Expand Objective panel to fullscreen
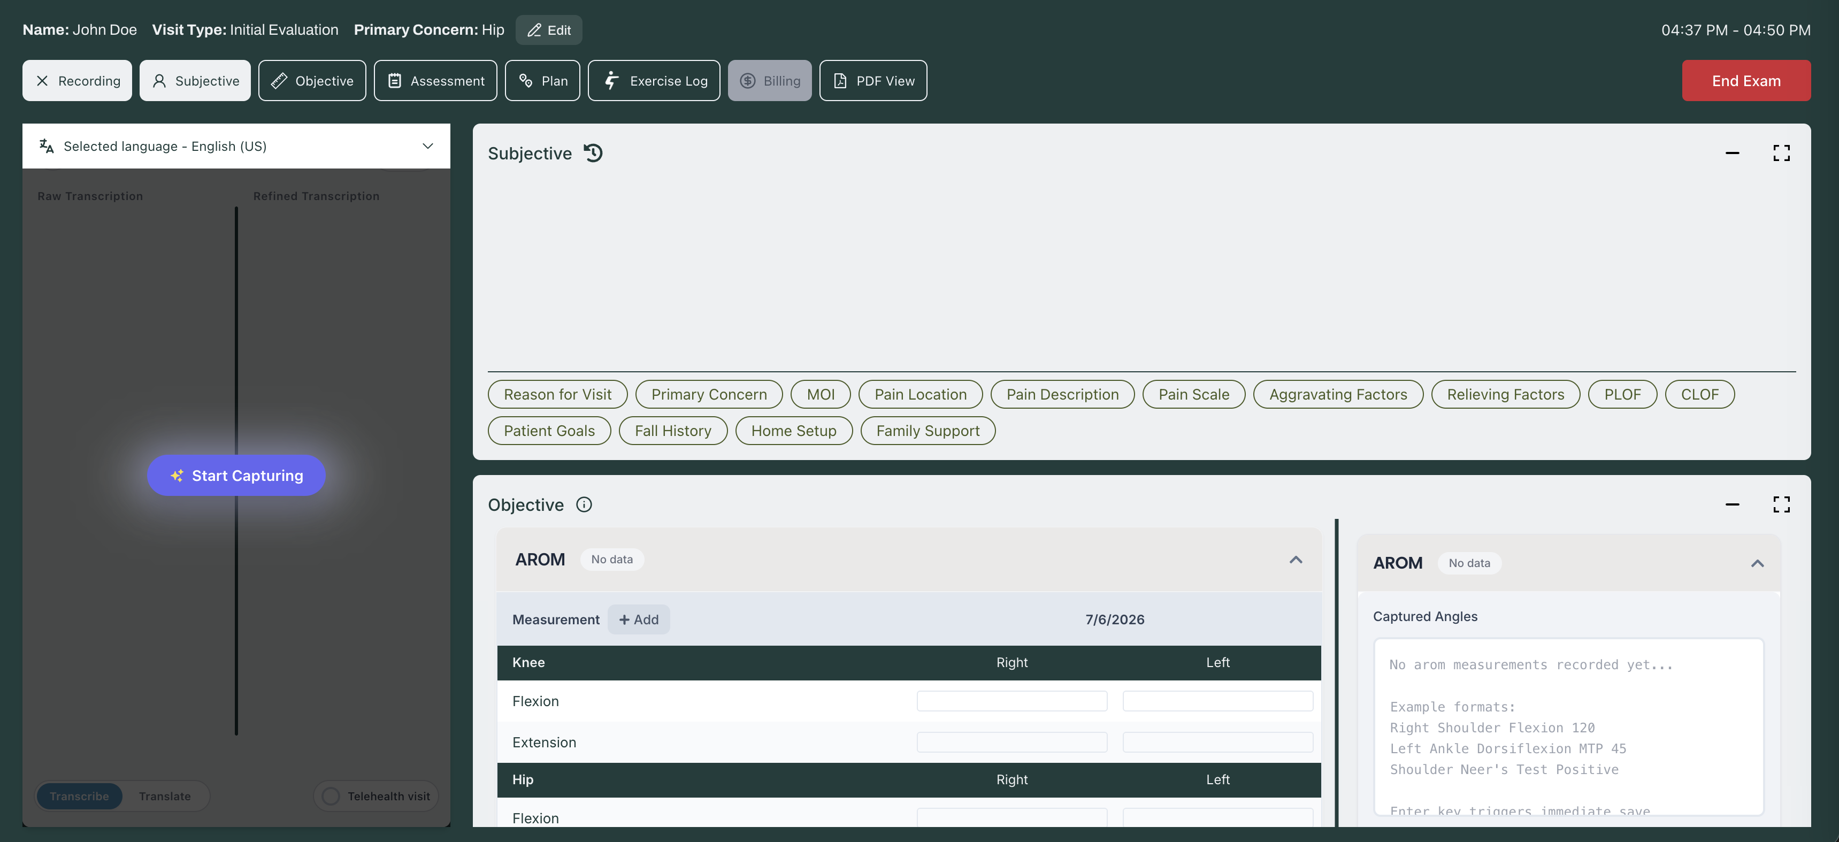This screenshot has width=1839, height=842. pos(1781,505)
